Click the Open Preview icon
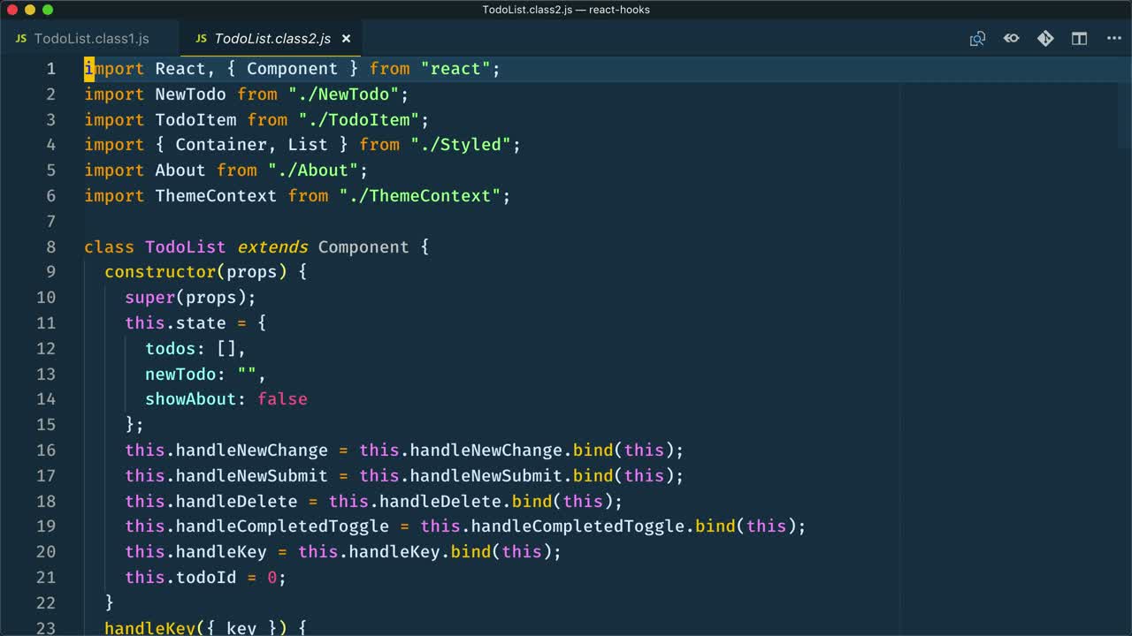This screenshot has height=636, width=1132. 1011,38
